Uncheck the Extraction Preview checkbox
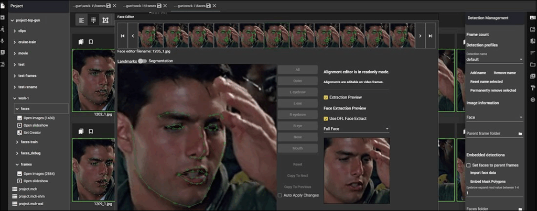The height and width of the screenshot is (211, 537). tap(326, 97)
